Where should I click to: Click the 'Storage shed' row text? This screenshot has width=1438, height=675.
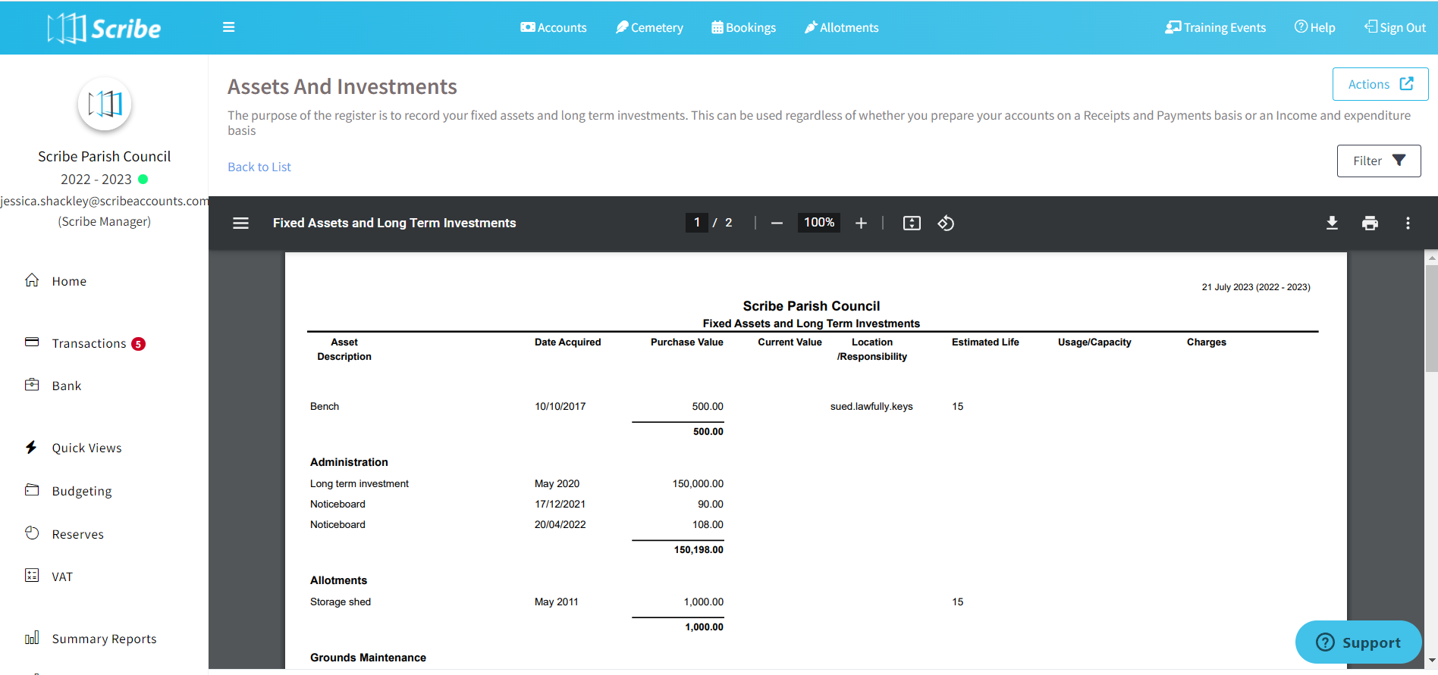[x=341, y=602]
